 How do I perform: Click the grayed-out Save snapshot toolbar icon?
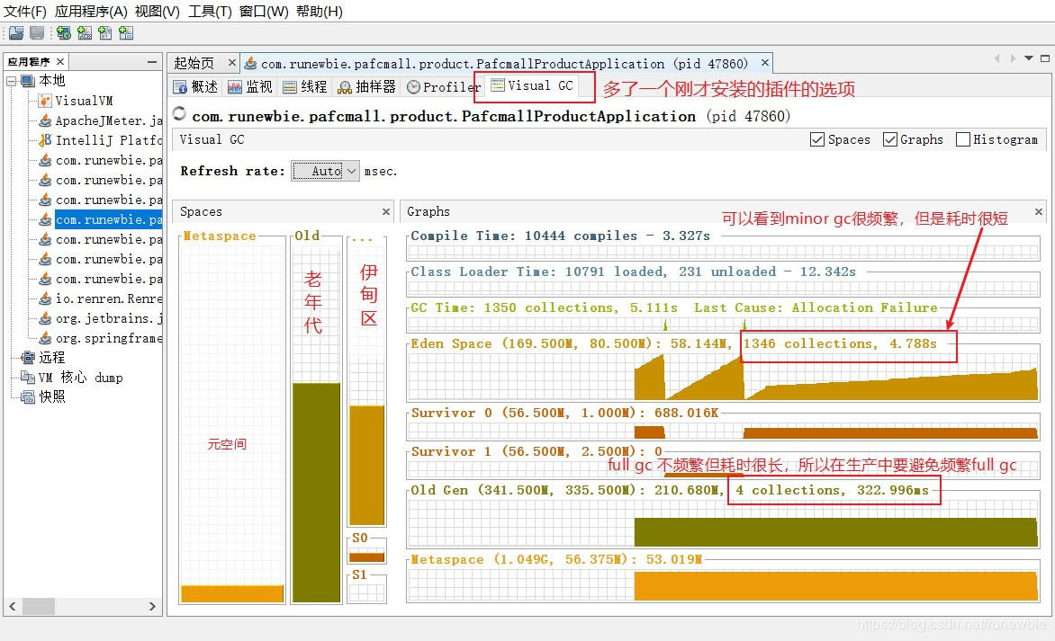pos(37,33)
